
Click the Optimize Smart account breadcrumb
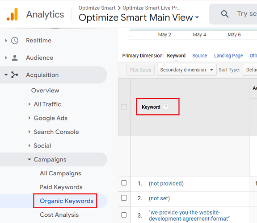point(97,8)
